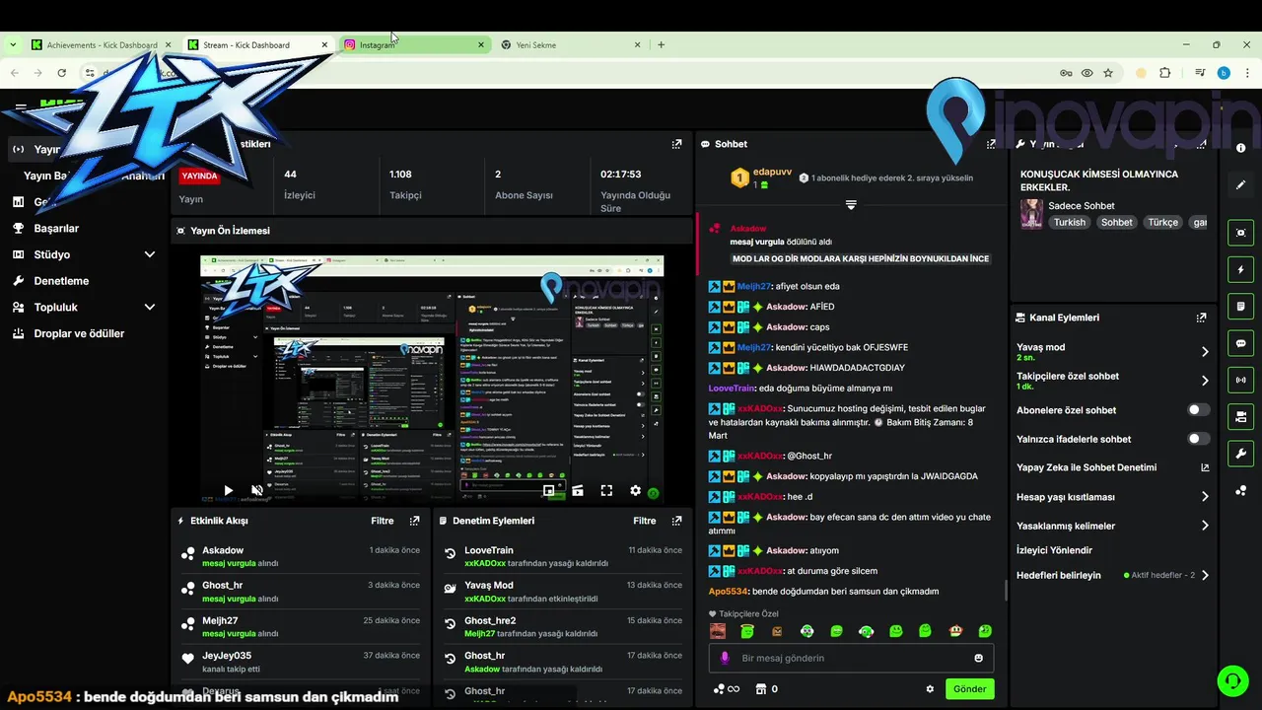Unmute the stream preview audio
The width and height of the screenshot is (1262, 710).
(257, 490)
